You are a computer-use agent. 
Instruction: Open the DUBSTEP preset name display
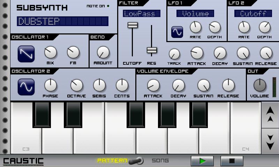pos(63,21)
